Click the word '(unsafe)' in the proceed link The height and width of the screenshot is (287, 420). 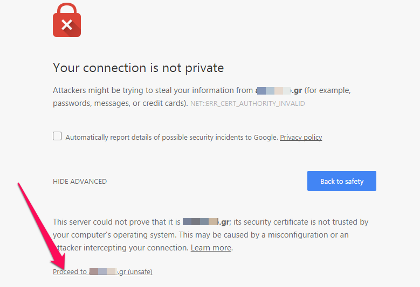[140, 272]
